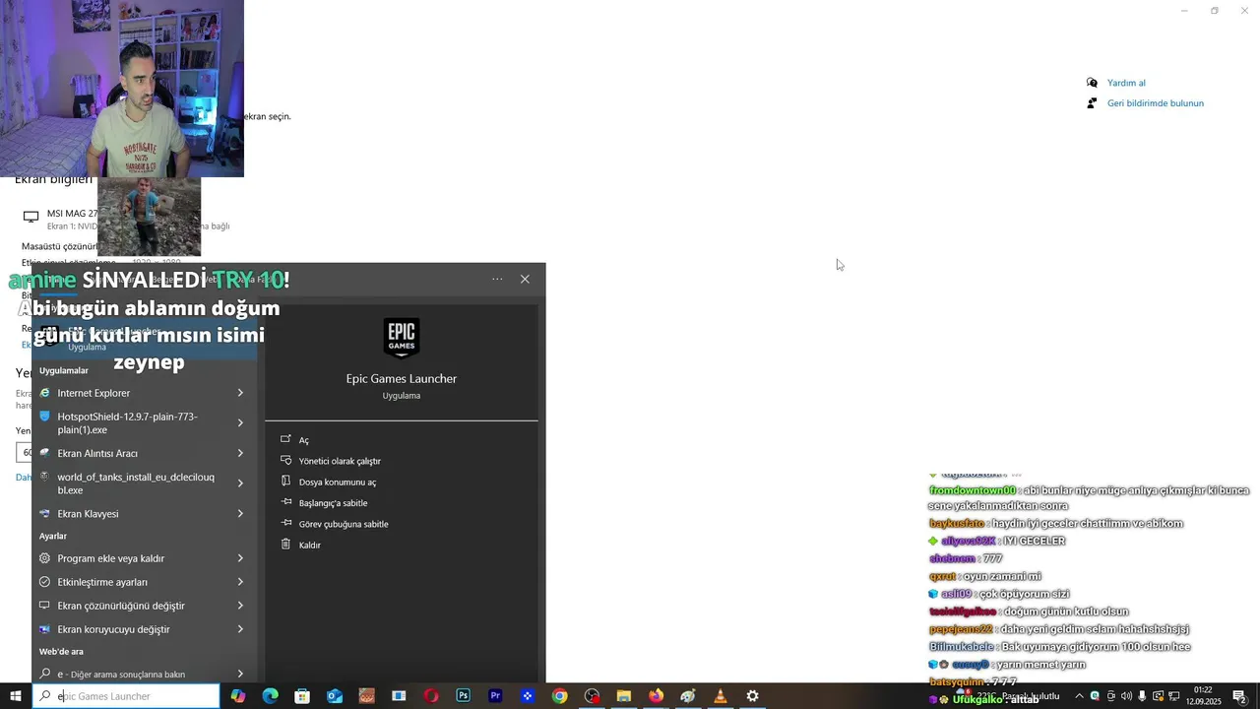Click the Epic Games logo
Screen dimensions: 1260x709
tap(402, 339)
